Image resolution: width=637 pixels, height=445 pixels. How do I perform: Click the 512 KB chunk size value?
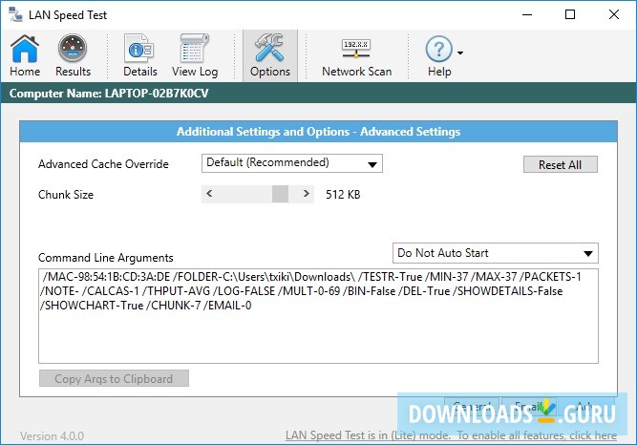pyautogui.click(x=343, y=195)
